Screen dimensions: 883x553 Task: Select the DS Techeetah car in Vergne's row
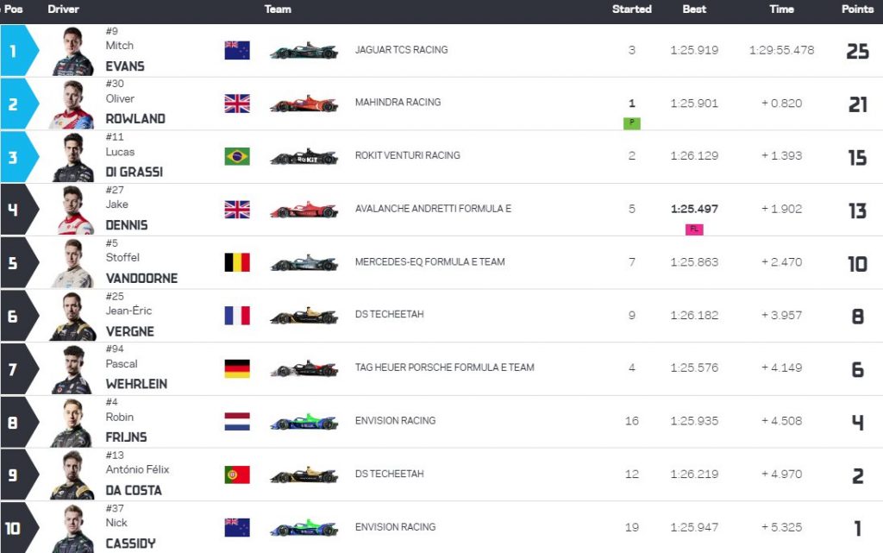click(x=304, y=316)
